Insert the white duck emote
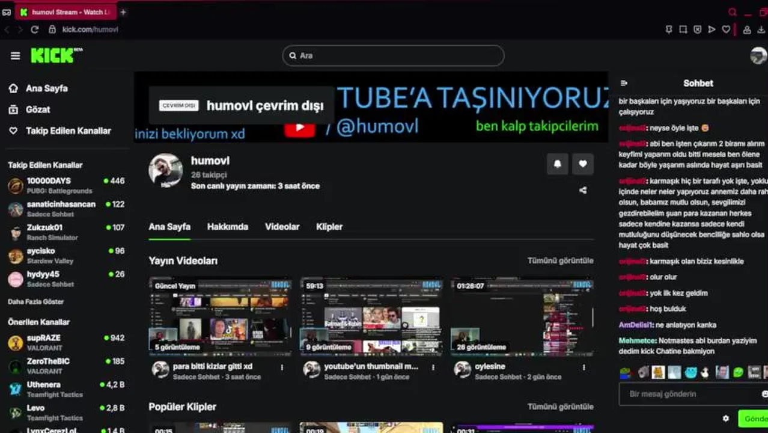768x433 pixels. (x=706, y=373)
